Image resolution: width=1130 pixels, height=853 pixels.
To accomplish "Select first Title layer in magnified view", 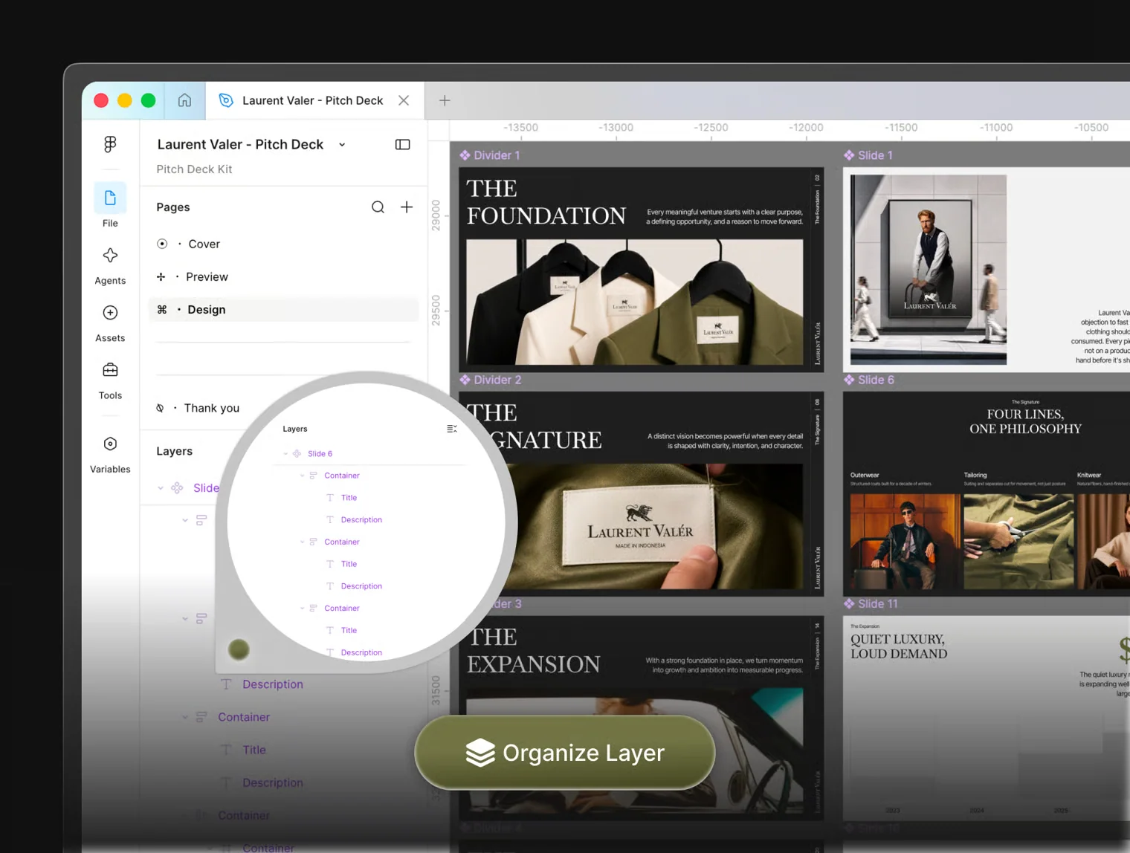I will click(349, 498).
